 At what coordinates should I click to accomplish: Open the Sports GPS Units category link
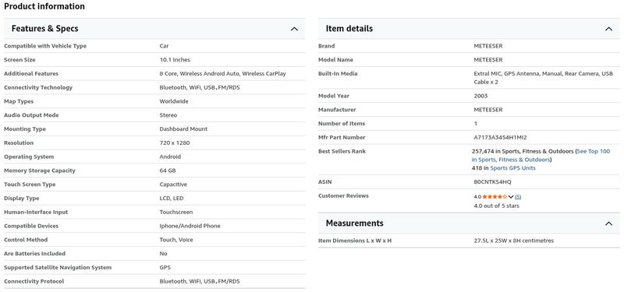512,168
